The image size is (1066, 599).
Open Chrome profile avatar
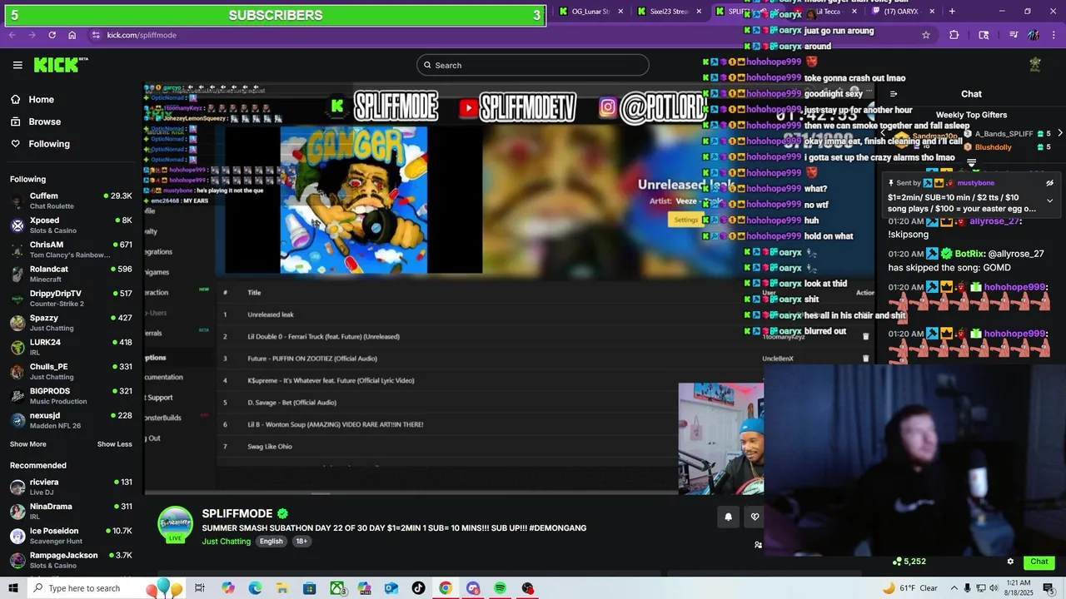click(x=1034, y=35)
